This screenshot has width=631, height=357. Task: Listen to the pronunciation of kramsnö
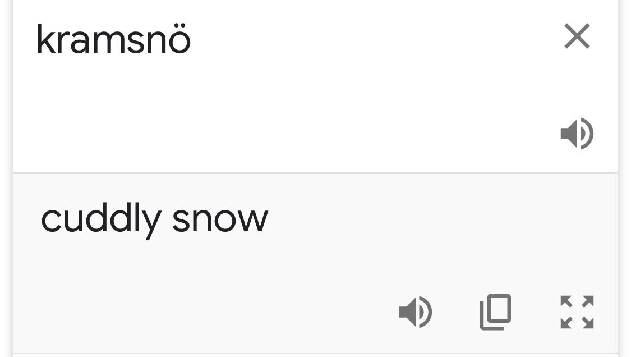click(577, 134)
